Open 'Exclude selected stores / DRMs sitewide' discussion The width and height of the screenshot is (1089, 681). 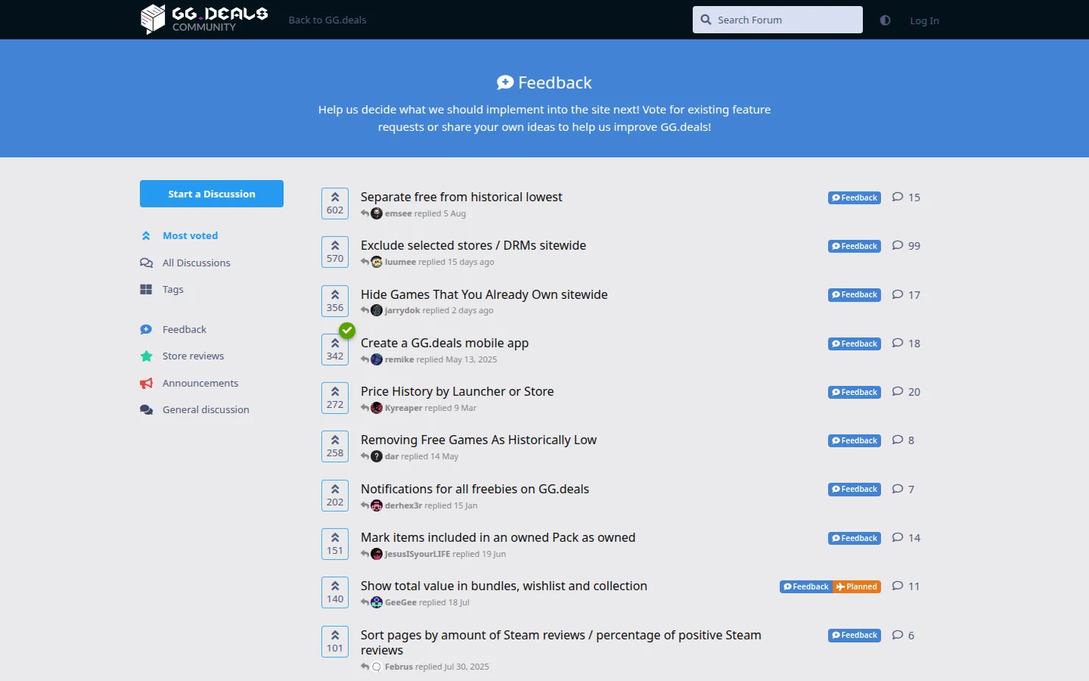pos(473,245)
